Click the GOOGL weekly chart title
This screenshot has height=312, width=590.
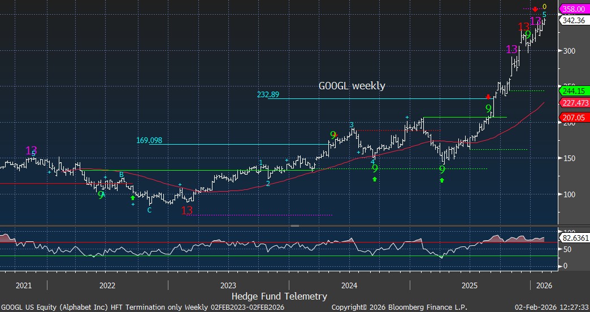[352, 86]
